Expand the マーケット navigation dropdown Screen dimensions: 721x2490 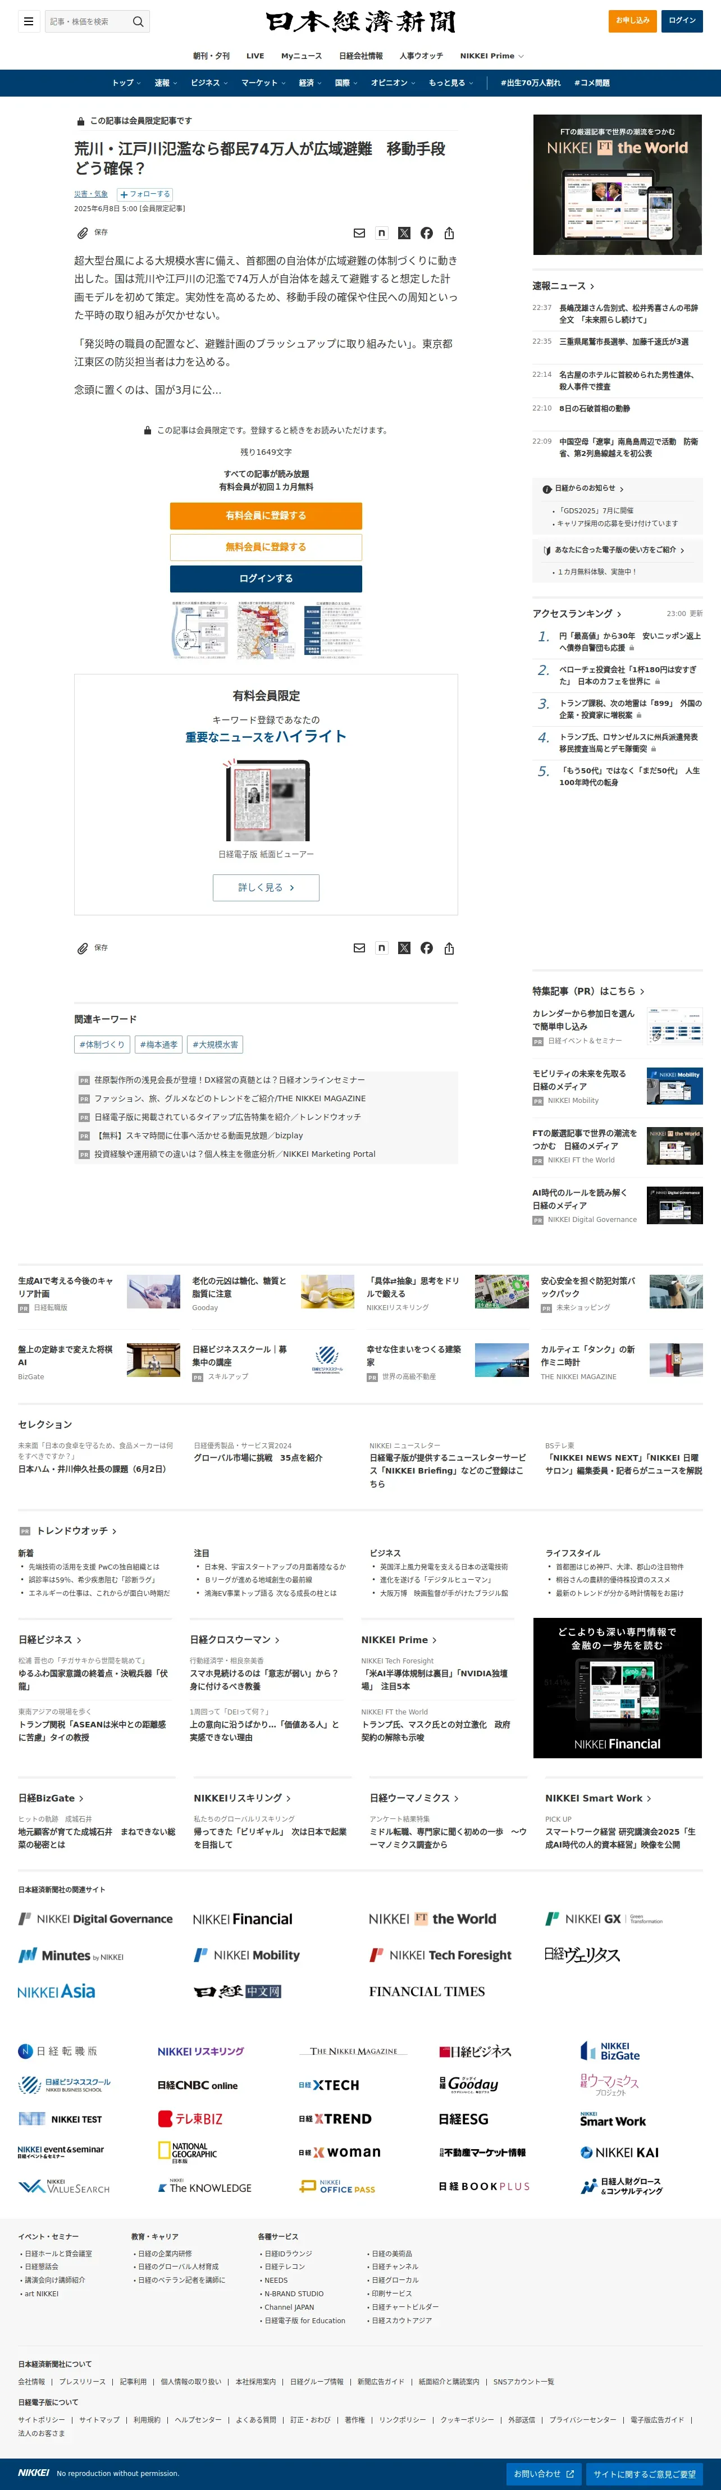(x=263, y=83)
